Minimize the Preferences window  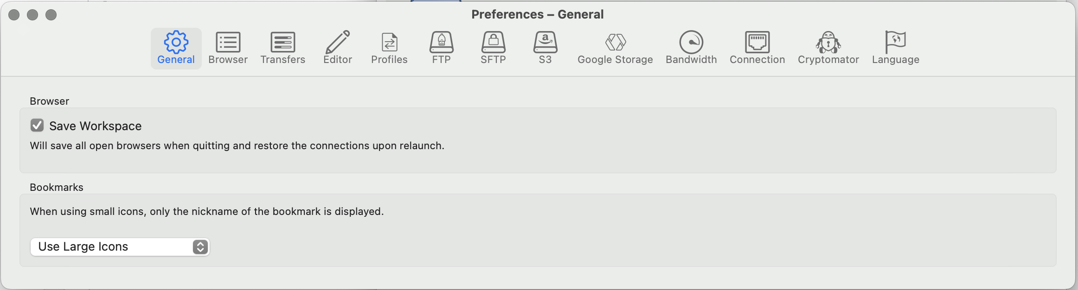point(32,15)
